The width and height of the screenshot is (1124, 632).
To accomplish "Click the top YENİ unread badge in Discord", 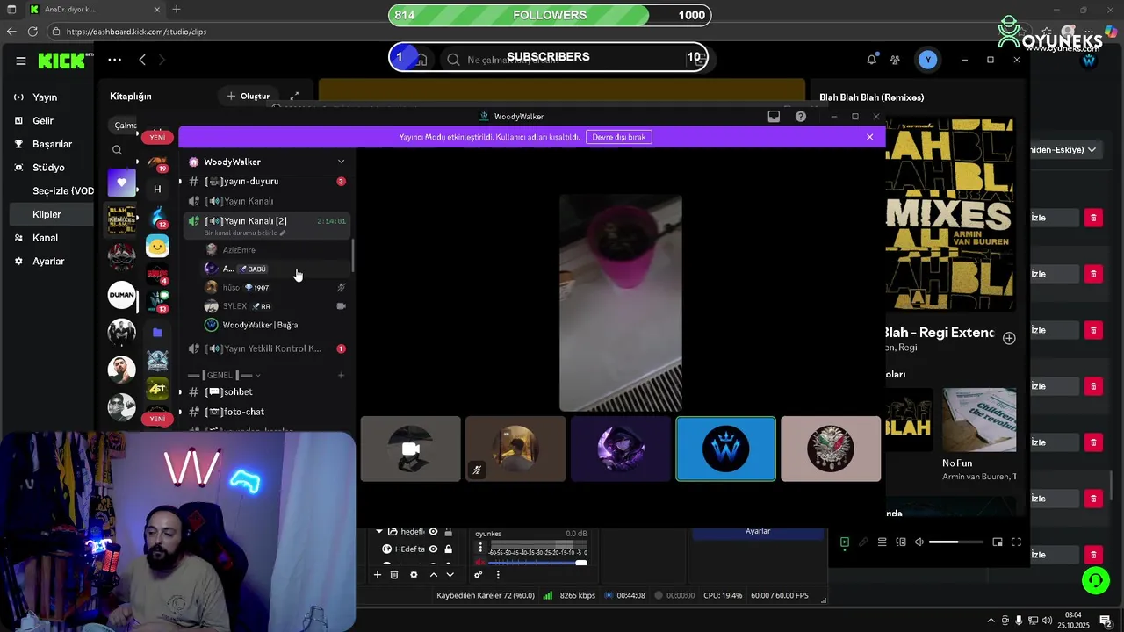I will (x=157, y=137).
